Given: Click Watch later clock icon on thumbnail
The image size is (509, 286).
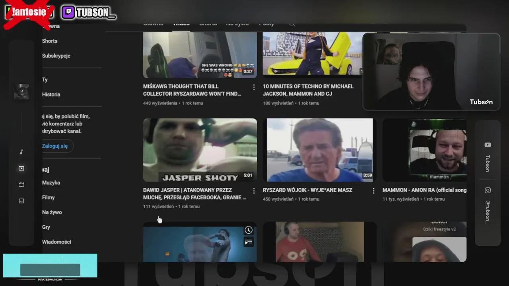Looking at the screenshot, I should 249,230.
